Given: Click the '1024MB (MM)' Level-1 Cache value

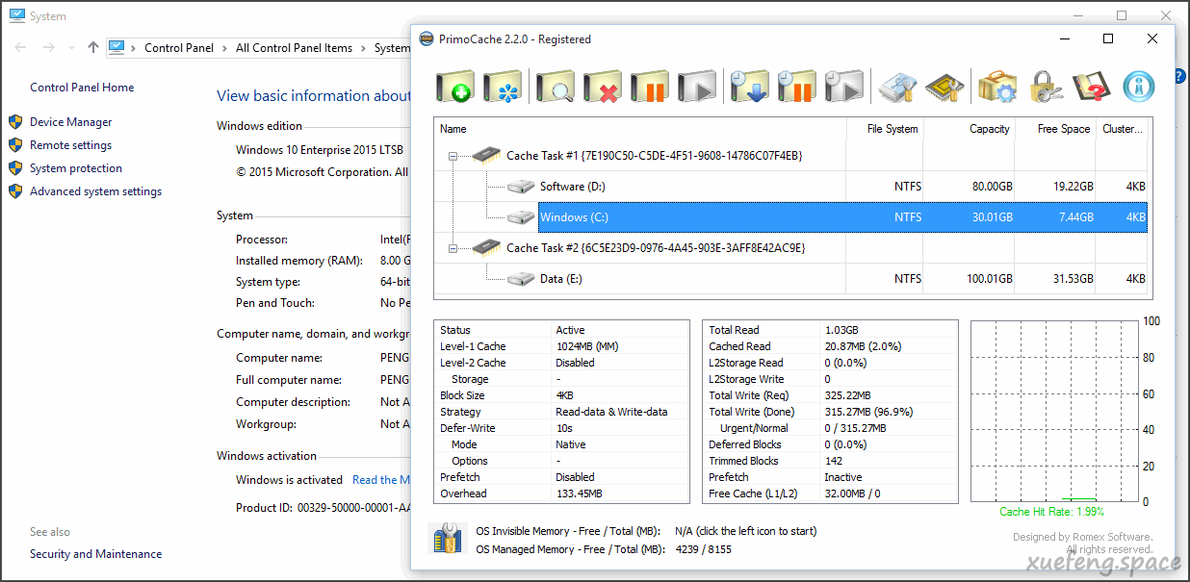Looking at the screenshot, I should 586,346.
